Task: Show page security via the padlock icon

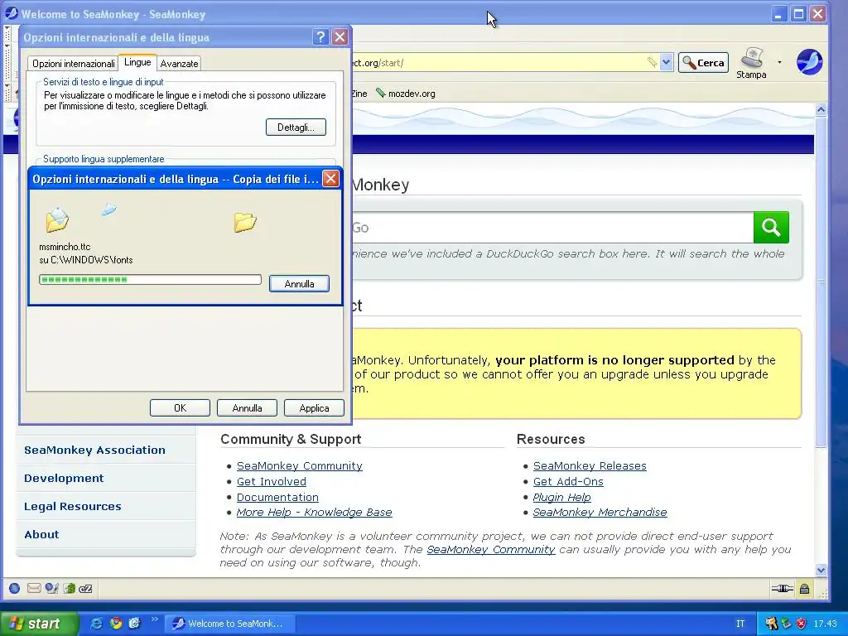Action: pyautogui.click(x=805, y=589)
